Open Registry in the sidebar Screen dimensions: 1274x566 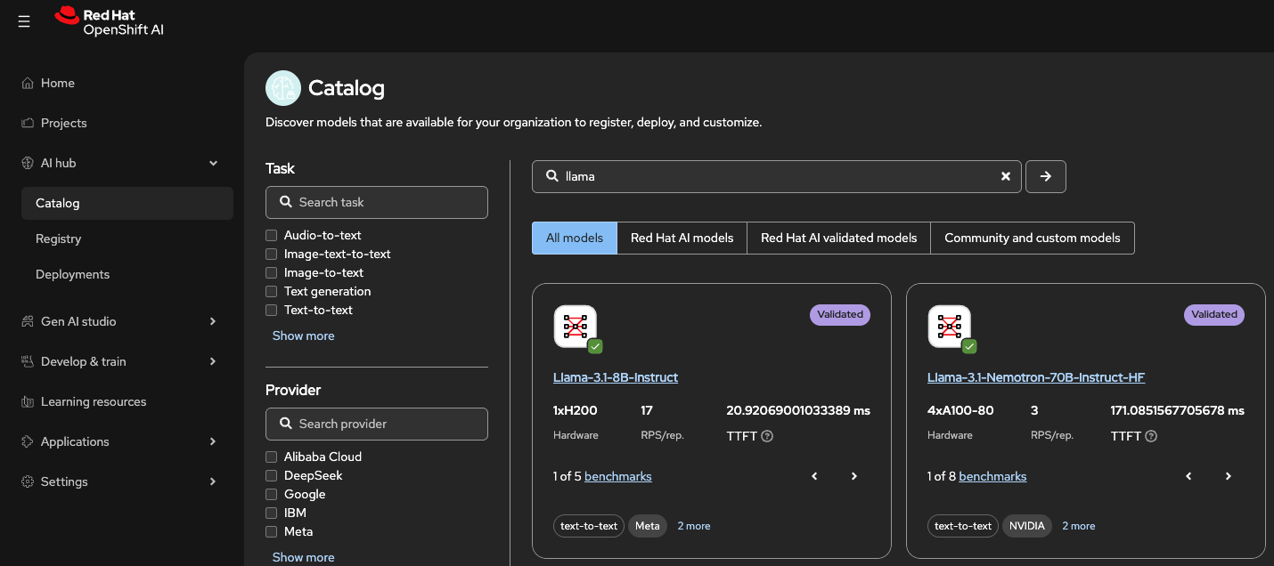pyautogui.click(x=127, y=239)
